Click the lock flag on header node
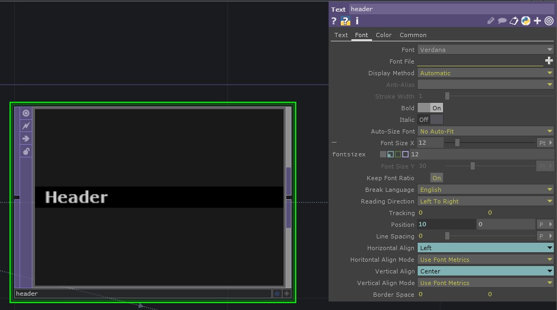The image size is (557, 310). (x=26, y=152)
